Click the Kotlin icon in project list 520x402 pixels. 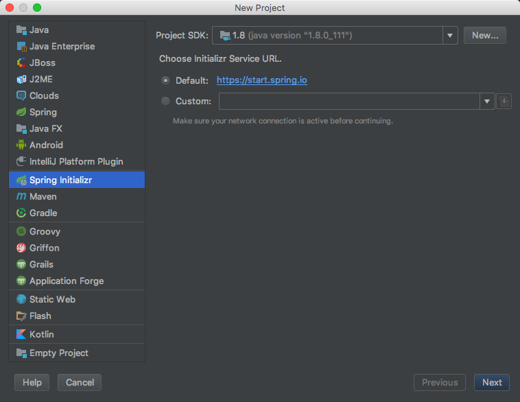click(21, 334)
